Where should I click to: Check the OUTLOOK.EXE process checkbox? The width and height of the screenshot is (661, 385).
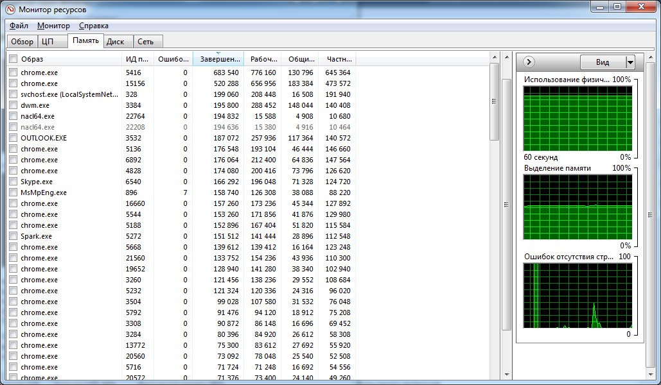tap(13, 138)
